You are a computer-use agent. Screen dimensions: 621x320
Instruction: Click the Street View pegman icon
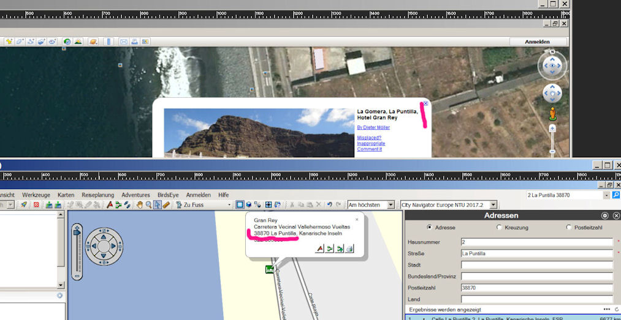click(552, 114)
